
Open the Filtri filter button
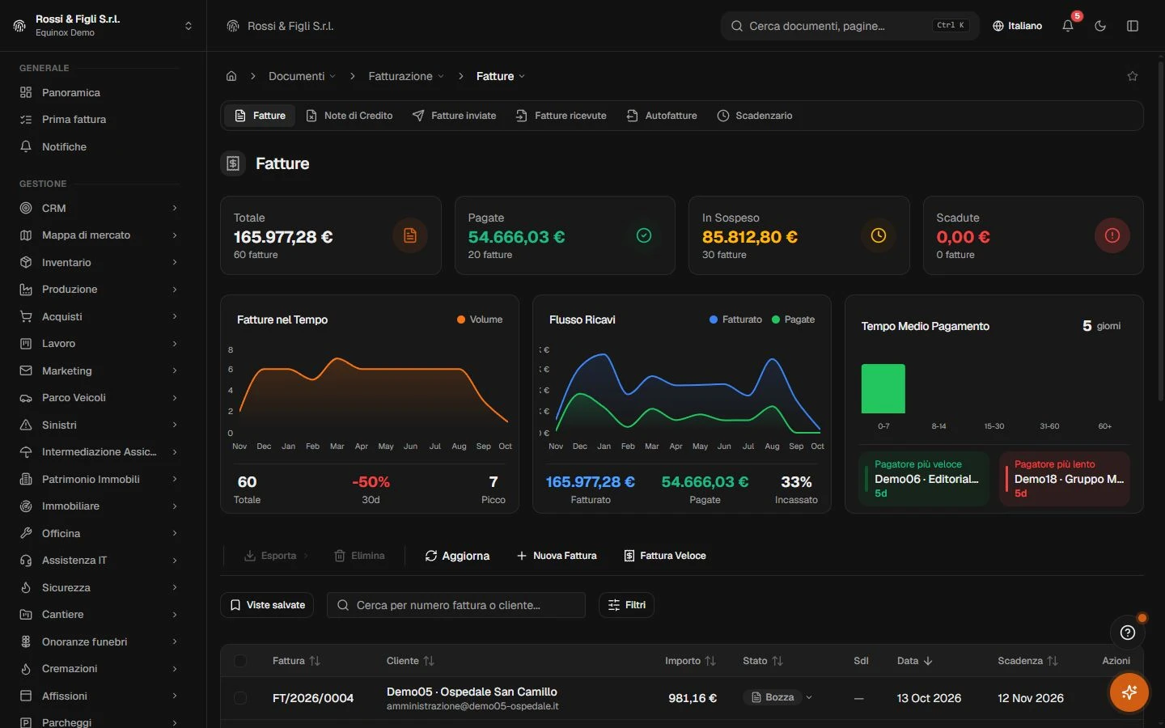[626, 605]
